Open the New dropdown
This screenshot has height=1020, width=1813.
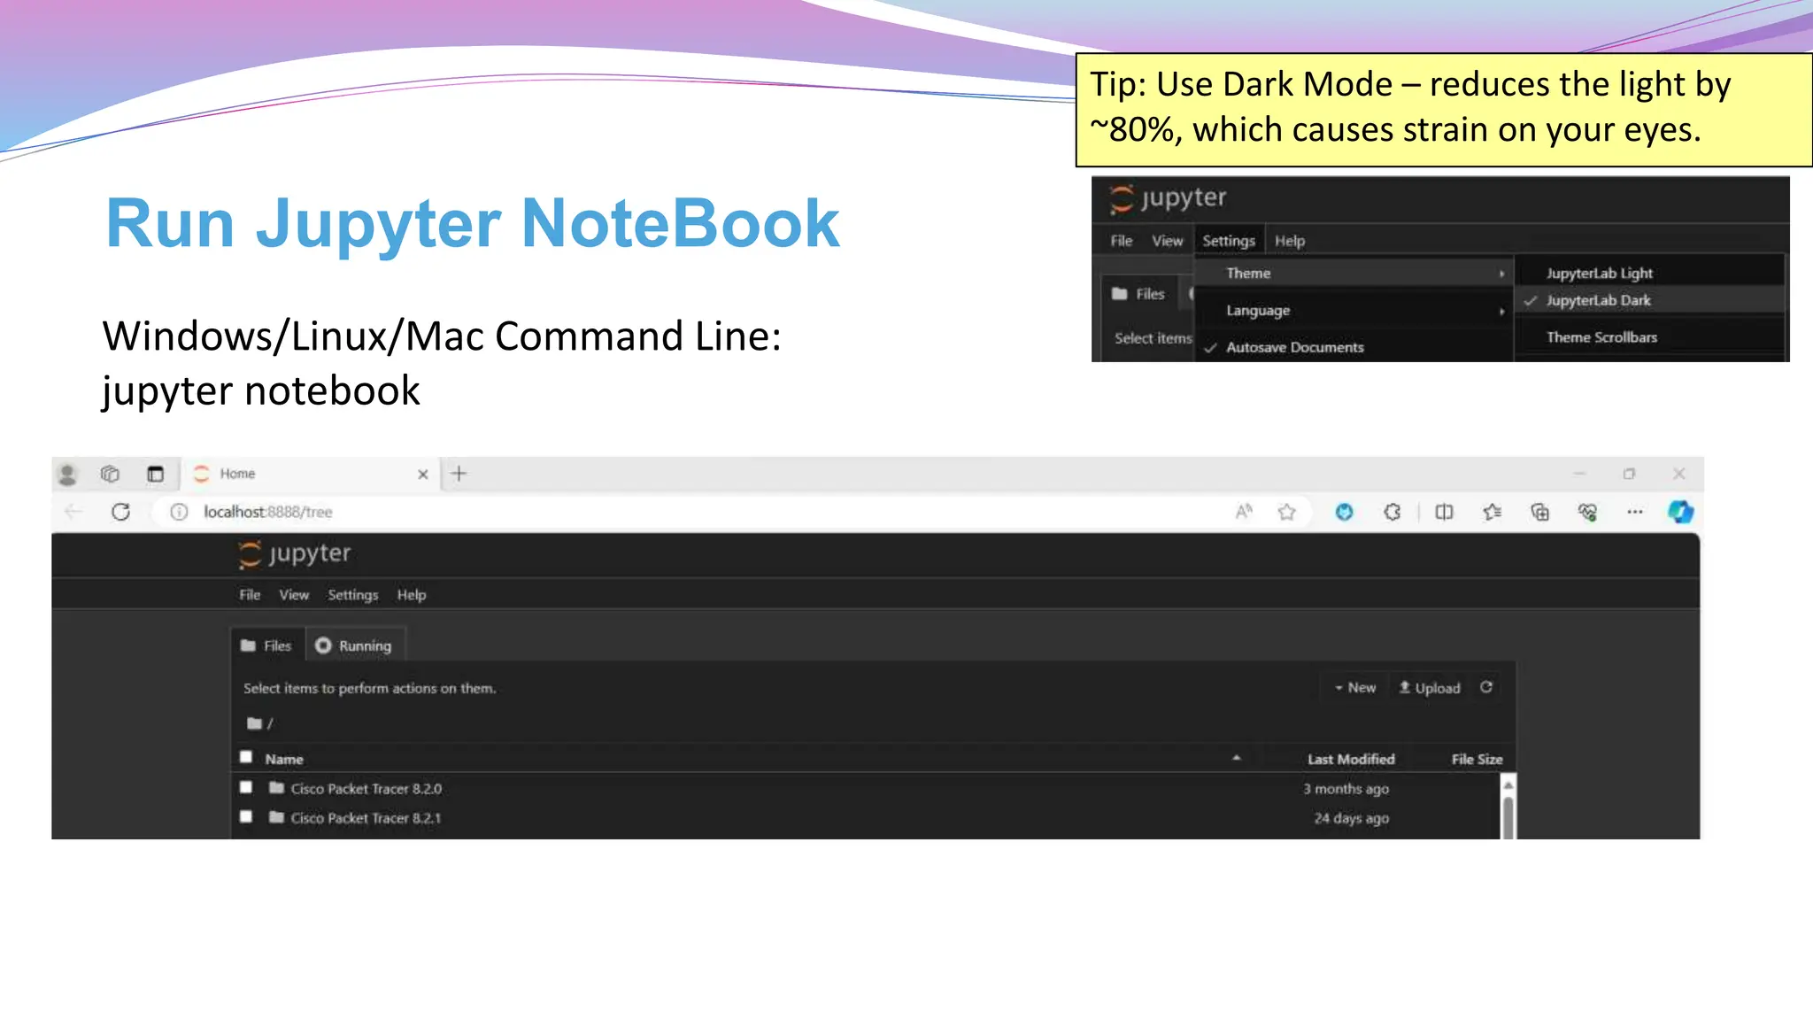[x=1355, y=688]
